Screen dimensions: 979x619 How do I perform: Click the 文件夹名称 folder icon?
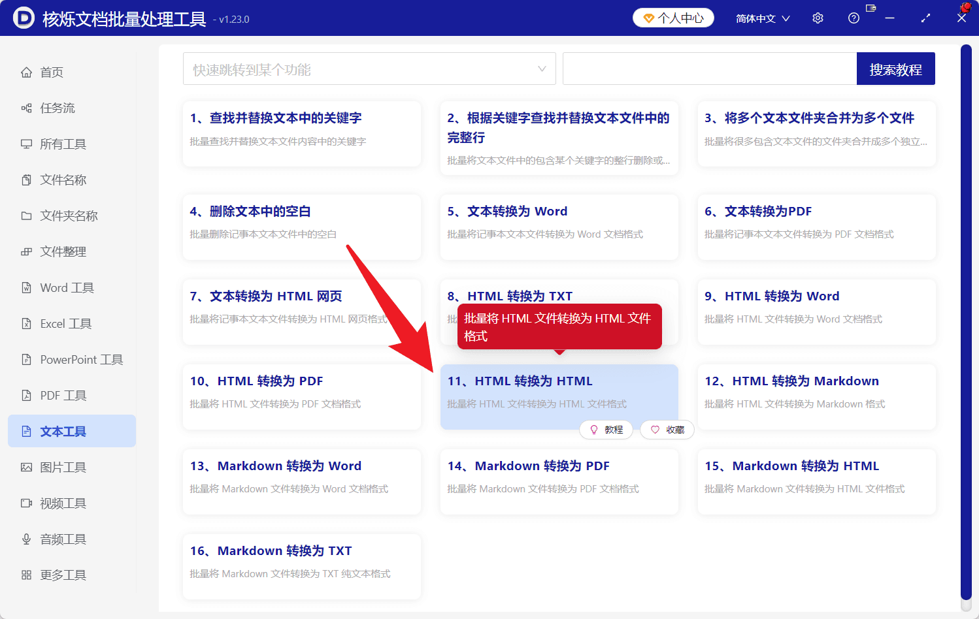pos(26,215)
